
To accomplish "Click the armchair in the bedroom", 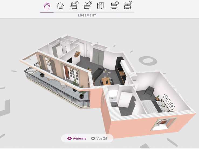I will point(149,90).
